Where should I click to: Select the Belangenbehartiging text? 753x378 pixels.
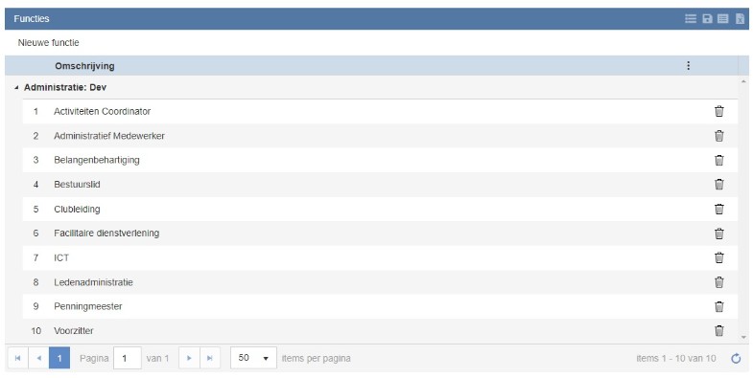coord(97,160)
